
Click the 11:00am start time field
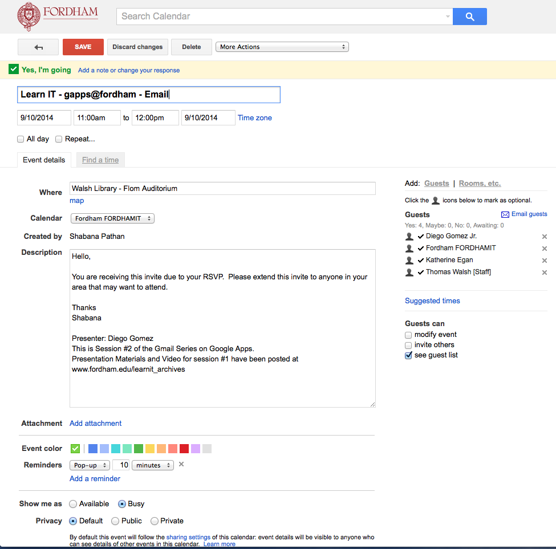[97, 117]
